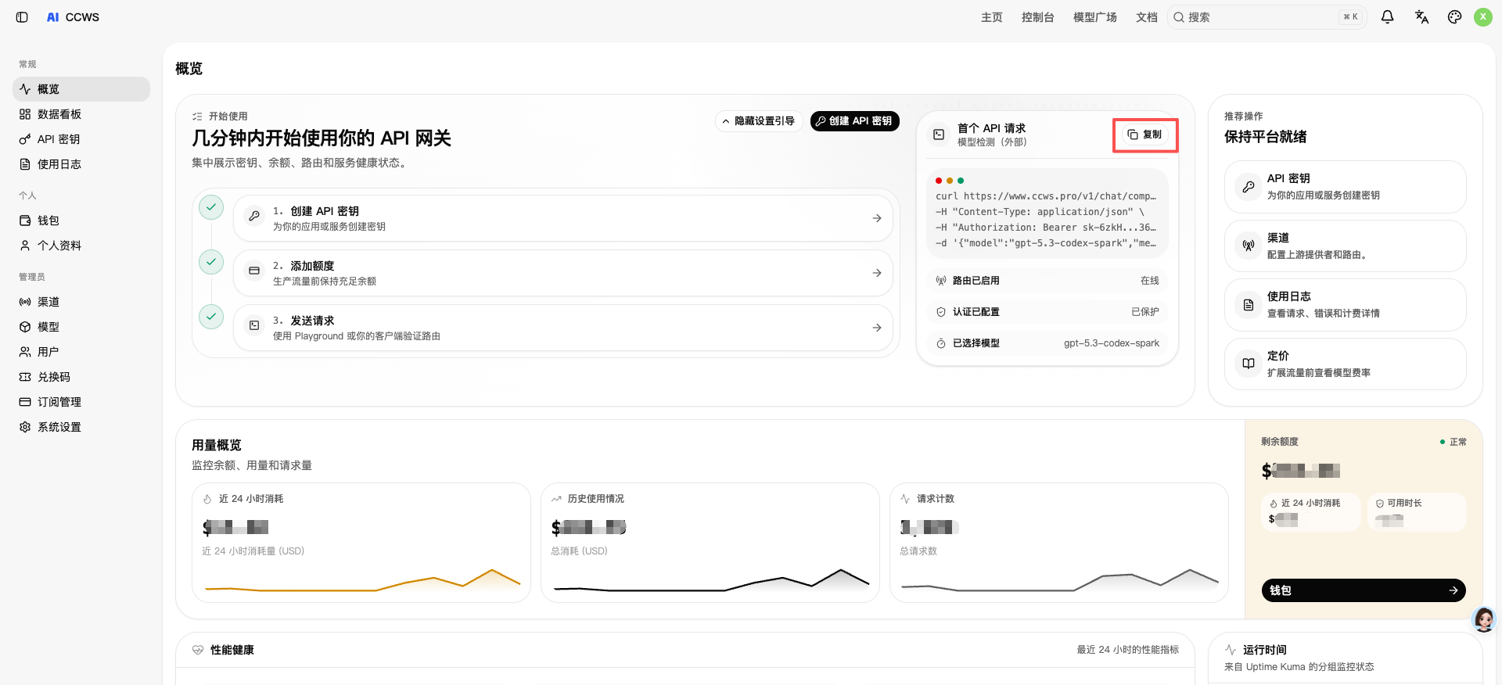Click 正常 status indicator
The width and height of the screenshot is (1502, 685).
(x=1453, y=442)
